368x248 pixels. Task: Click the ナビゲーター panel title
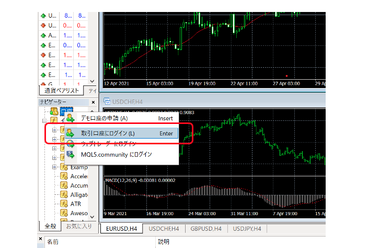53,102
